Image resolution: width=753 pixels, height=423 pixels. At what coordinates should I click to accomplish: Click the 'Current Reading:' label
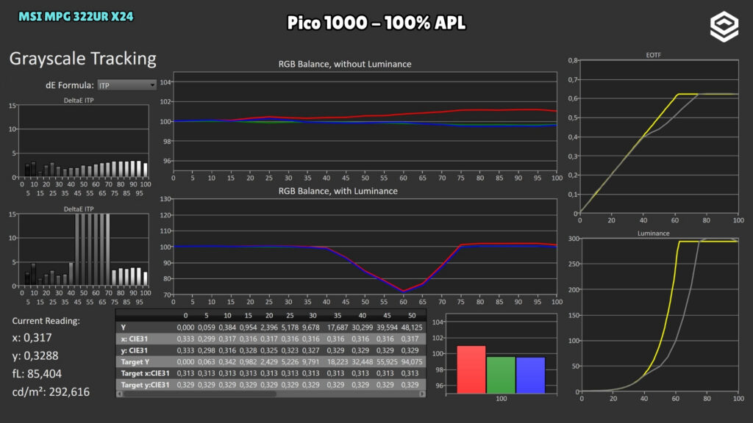point(46,321)
